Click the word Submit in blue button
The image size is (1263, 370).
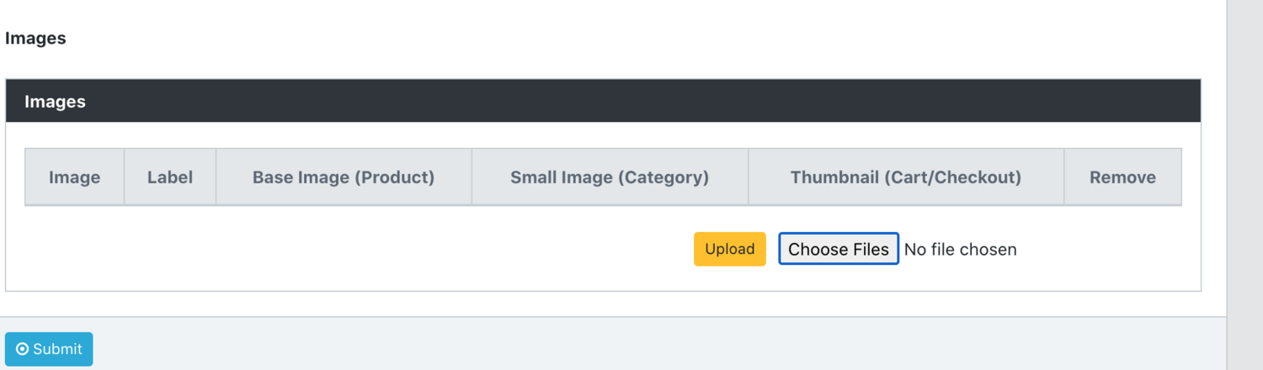57,349
